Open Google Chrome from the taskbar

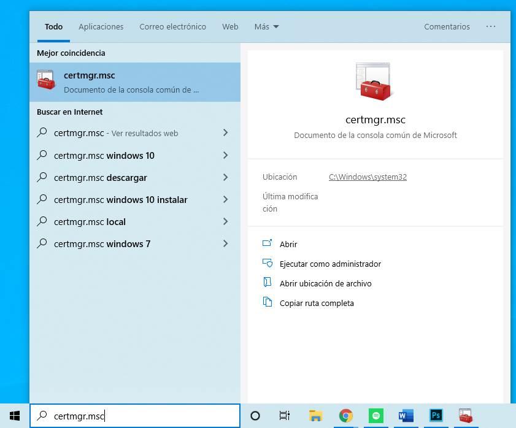tap(345, 416)
